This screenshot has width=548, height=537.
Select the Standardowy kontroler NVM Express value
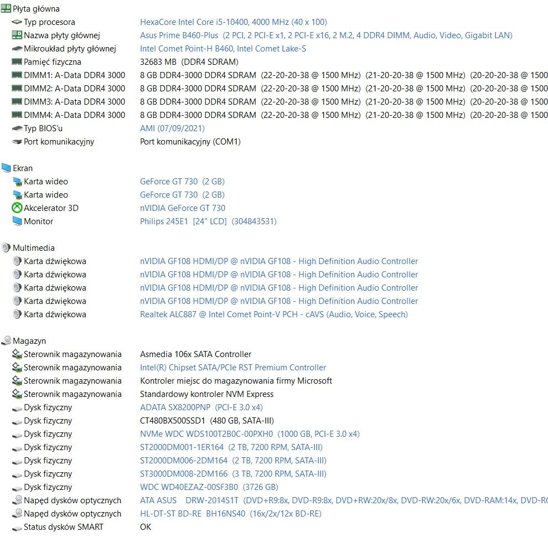click(x=206, y=394)
